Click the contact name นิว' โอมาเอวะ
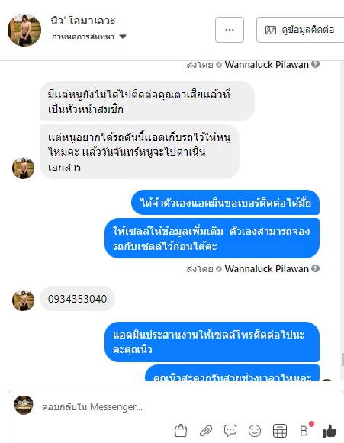Viewport: 344px width, 443px height. [x=83, y=21]
